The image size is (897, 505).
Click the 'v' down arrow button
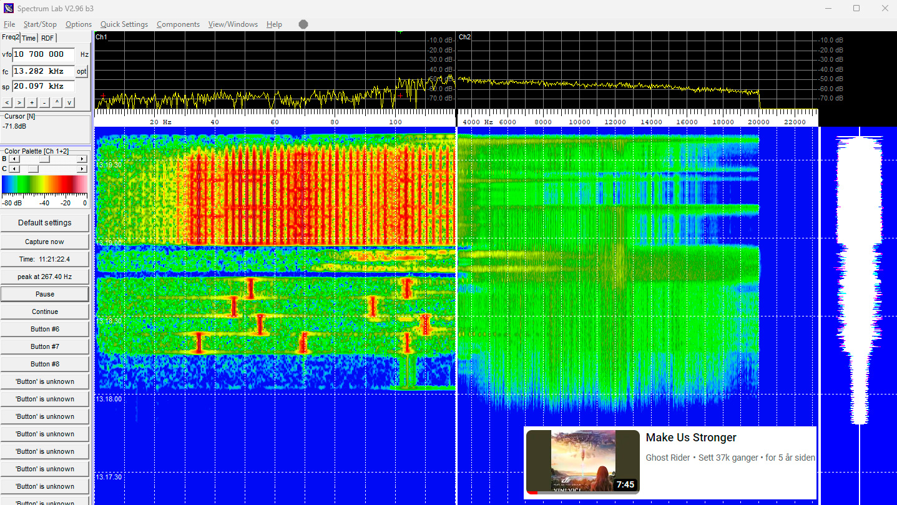(x=69, y=102)
